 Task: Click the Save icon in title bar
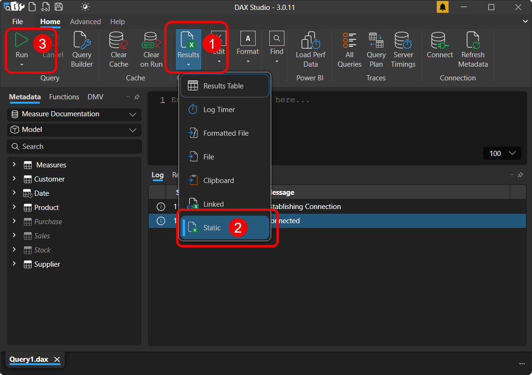(58, 7)
